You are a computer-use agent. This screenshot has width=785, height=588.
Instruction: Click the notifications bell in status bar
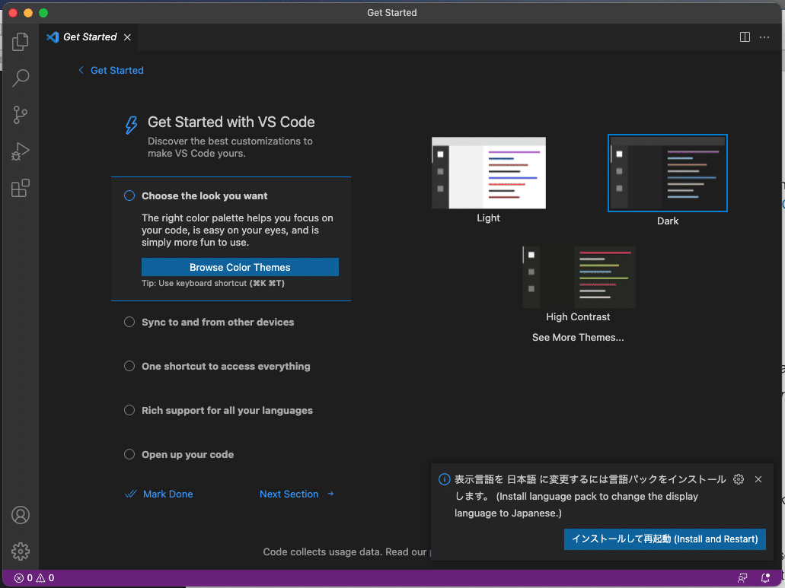point(765,578)
